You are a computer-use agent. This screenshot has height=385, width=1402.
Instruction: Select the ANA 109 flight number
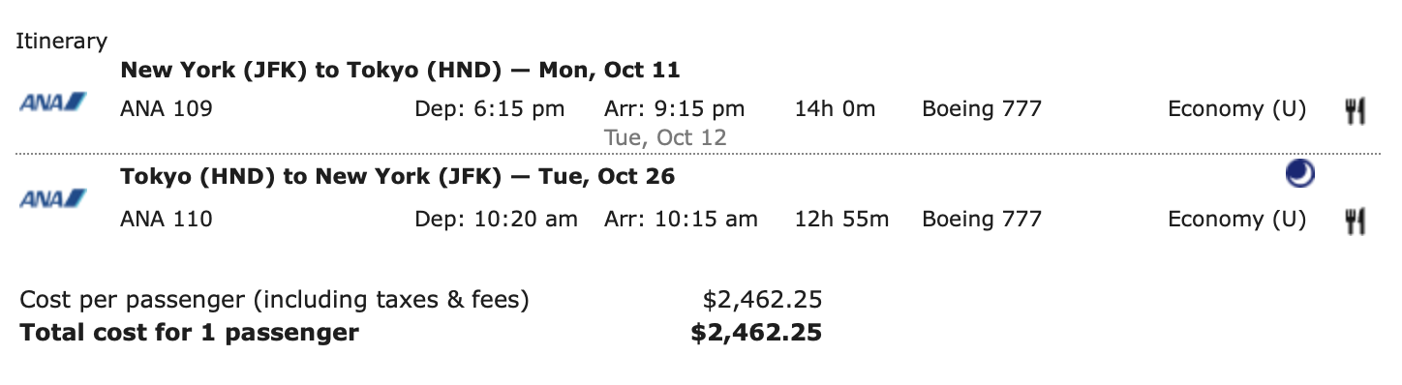167,109
